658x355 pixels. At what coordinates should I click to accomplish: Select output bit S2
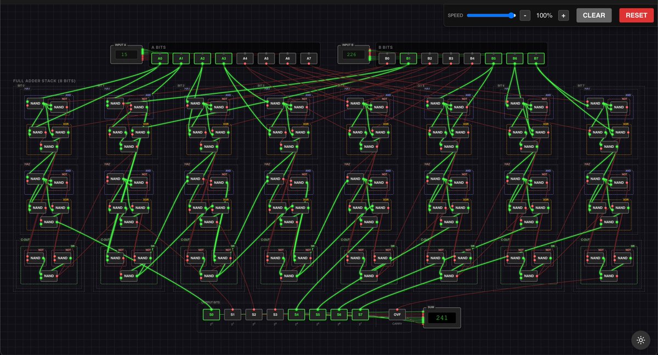[254, 314]
